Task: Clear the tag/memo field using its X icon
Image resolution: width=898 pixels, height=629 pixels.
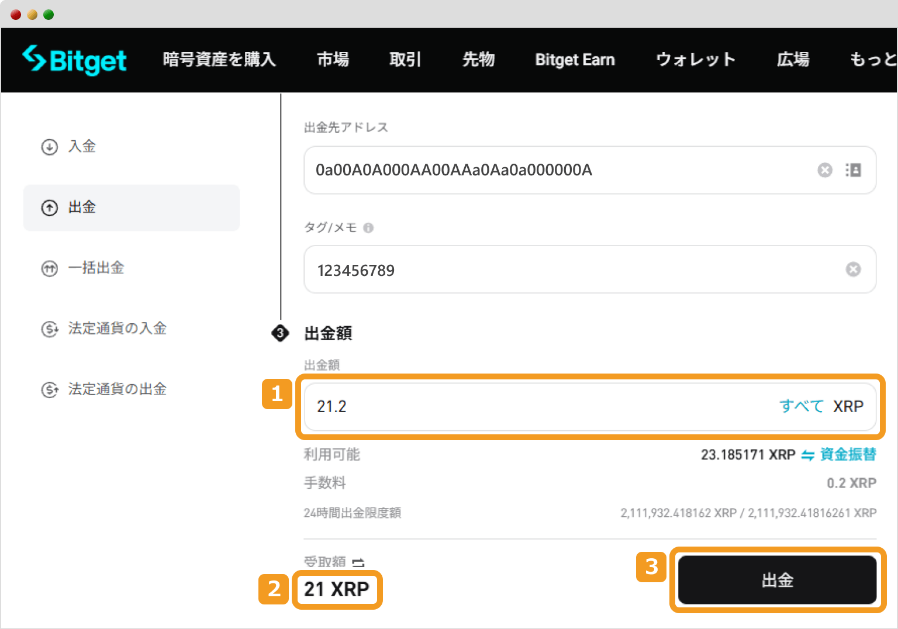Action: (x=853, y=269)
